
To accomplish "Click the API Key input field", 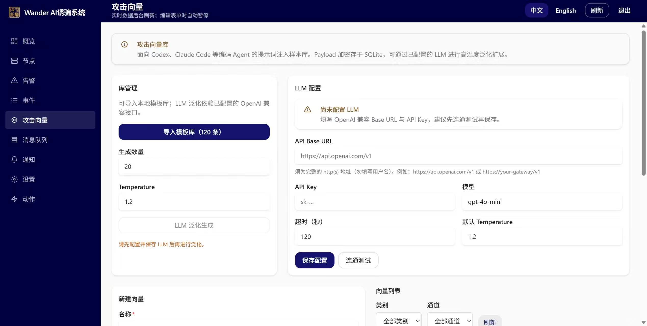I will [x=375, y=202].
